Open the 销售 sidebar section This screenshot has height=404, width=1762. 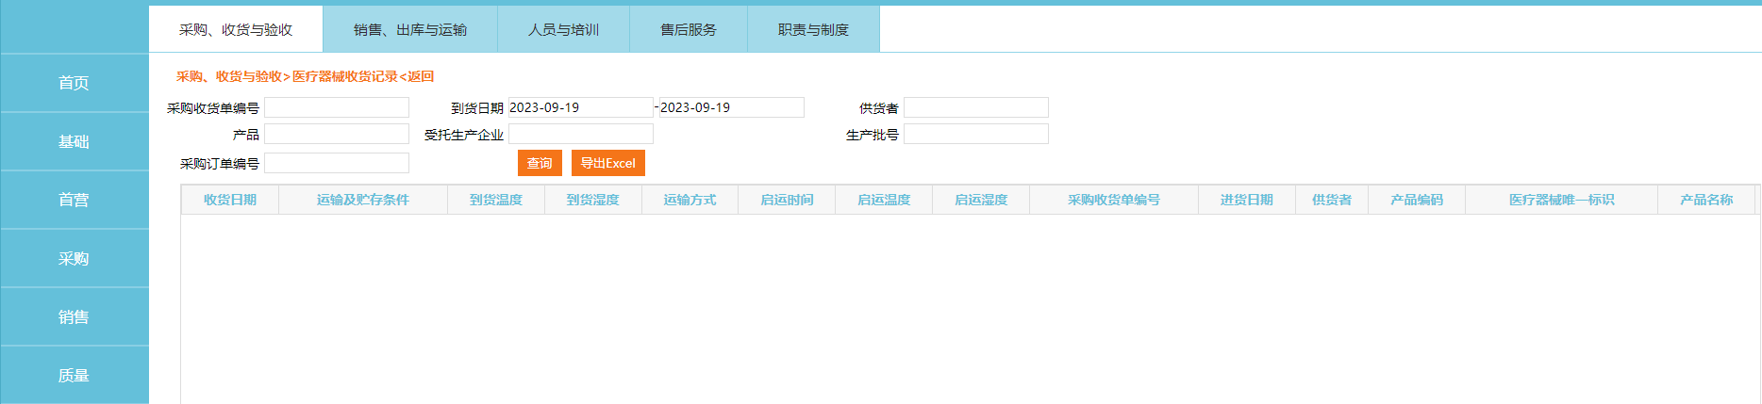click(x=75, y=316)
